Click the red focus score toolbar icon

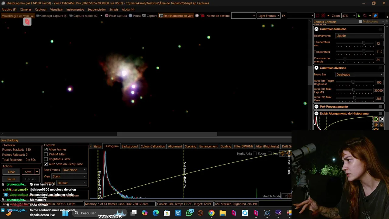point(365,16)
